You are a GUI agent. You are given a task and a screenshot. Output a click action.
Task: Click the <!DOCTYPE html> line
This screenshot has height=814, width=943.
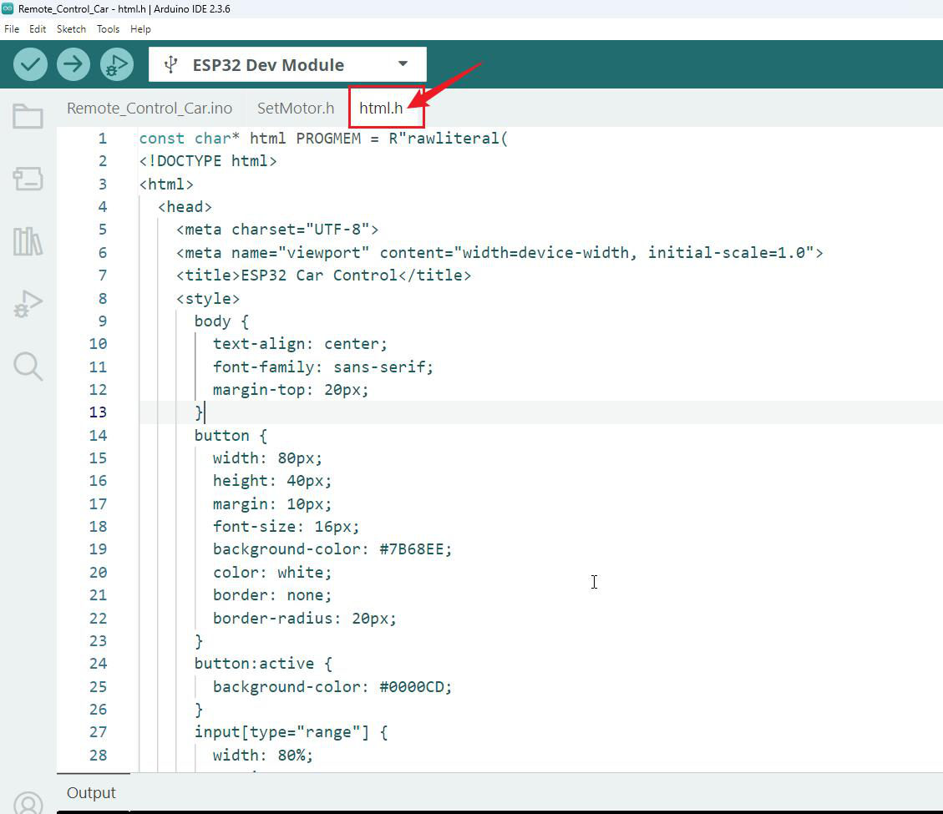208,161
